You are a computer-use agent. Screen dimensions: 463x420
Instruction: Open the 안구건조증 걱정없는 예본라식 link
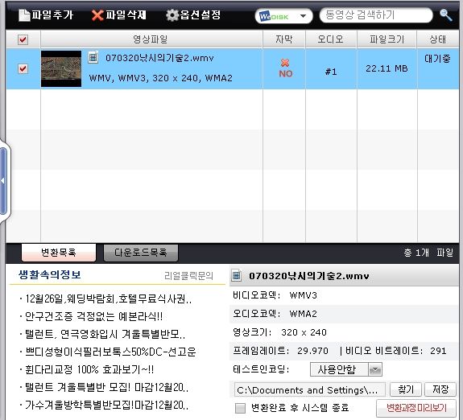click(93, 317)
